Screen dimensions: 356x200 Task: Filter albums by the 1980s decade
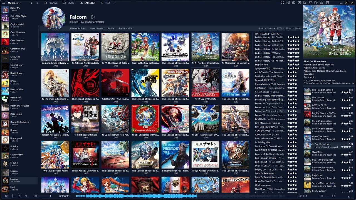click(261, 28)
